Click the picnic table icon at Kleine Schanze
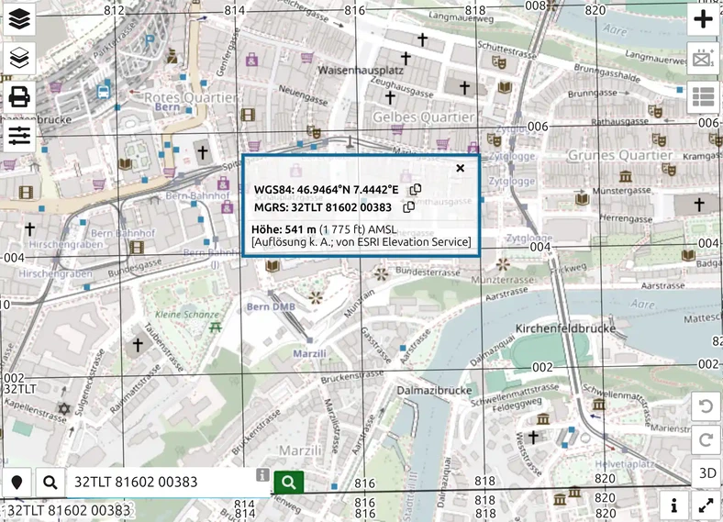723x522 pixels. click(x=215, y=328)
